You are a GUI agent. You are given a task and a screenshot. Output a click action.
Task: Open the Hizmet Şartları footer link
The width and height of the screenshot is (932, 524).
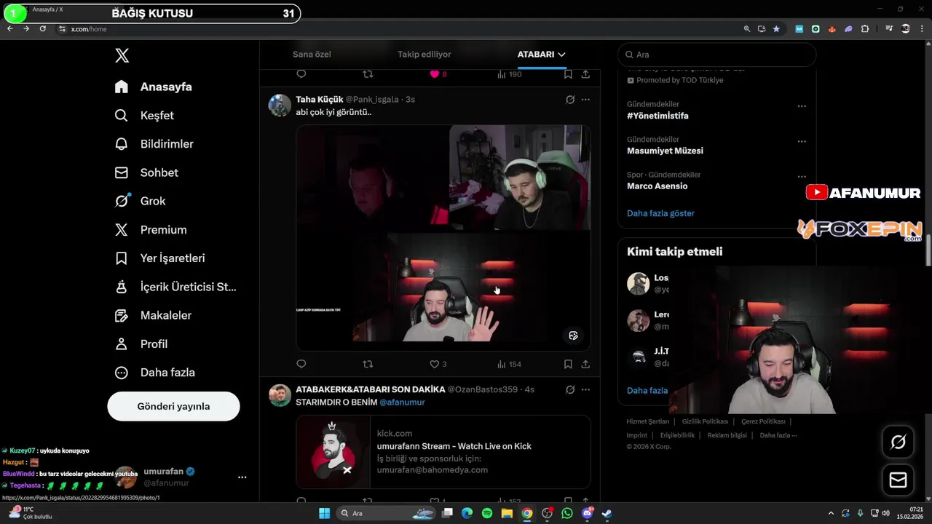(648, 421)
